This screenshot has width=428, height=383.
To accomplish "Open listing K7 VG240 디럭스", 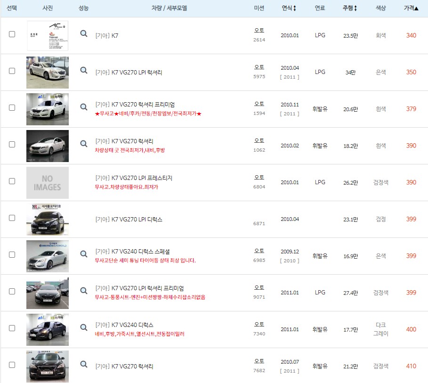I will point(124,325).
